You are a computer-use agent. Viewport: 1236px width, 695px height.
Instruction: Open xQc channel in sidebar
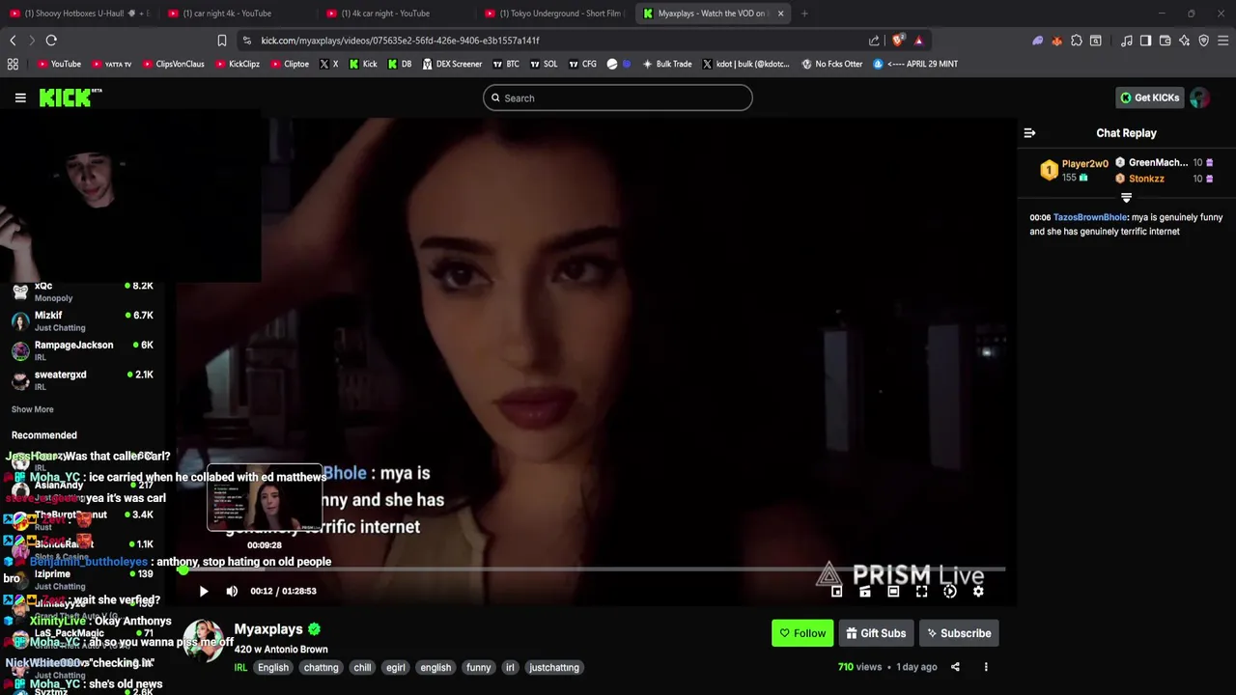tap(82, 291)
